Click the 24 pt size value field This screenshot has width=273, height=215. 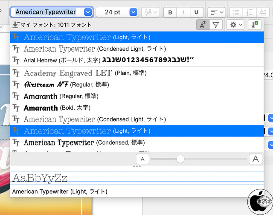click(x=113, y=12)
